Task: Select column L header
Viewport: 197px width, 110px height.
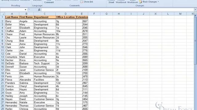Action: (168, 14)
